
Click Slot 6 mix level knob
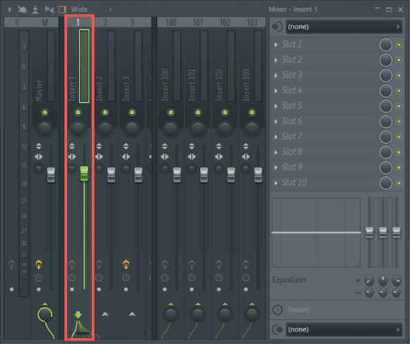pos(386,122)
